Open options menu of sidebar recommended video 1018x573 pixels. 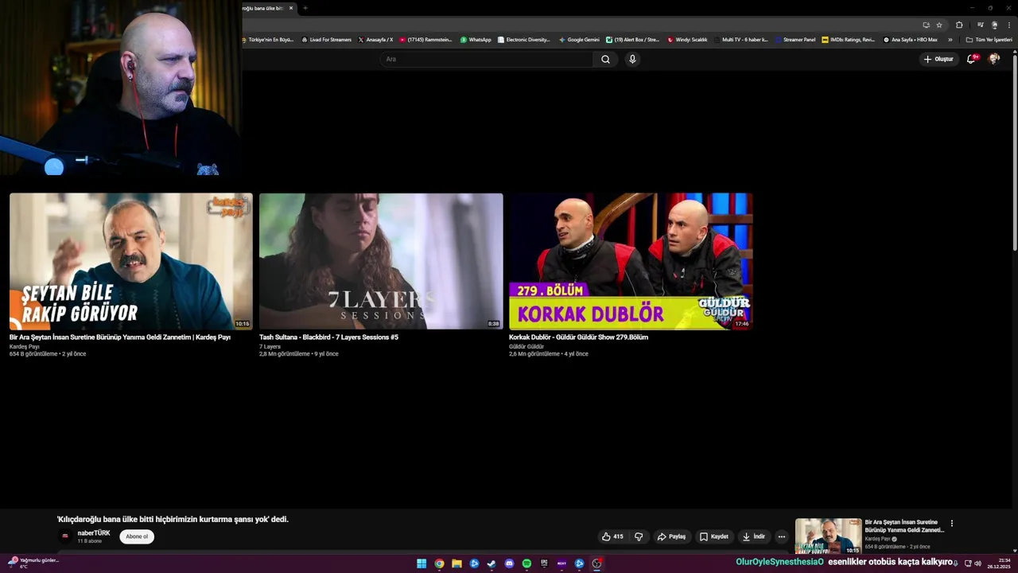click(951, 524)
